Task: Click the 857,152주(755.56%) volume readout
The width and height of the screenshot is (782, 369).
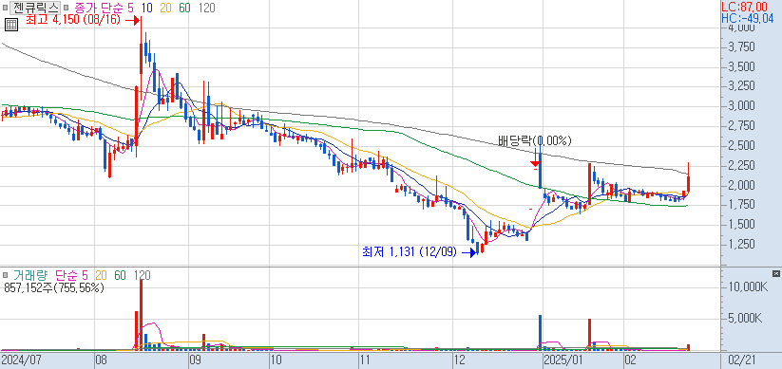Action: pyautogui.click(x=54, y=287)
